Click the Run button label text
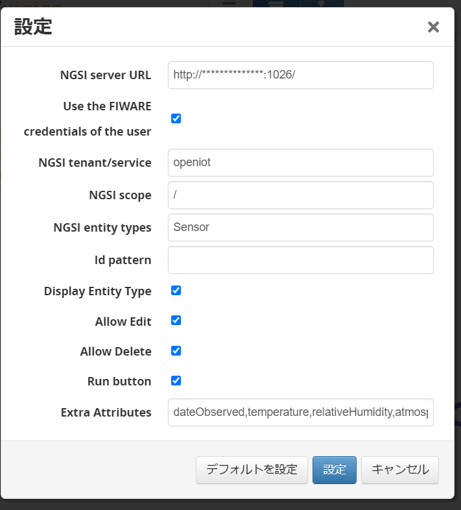The width and height of the screenshot is (461, 510). pyautogui.click(x=119, y=382)
